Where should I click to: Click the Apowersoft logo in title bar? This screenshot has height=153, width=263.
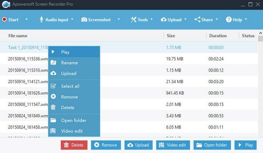[6, 4]
